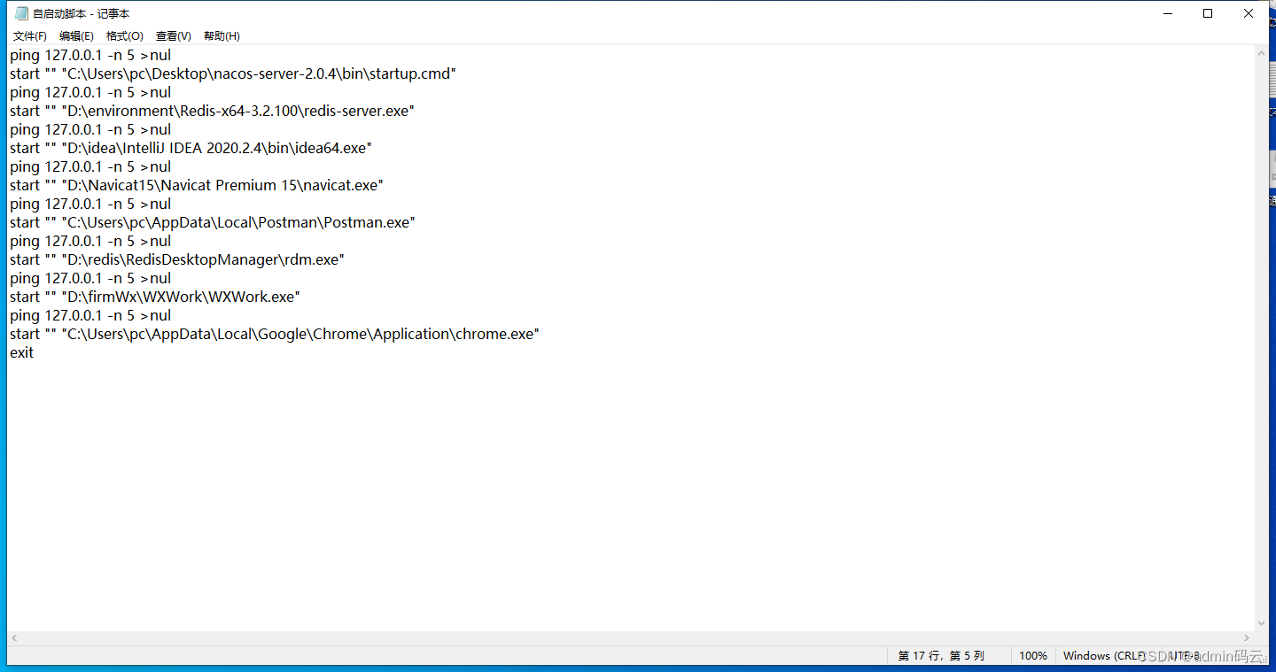Click the 第 17 行, 第 5 列 status entry
This screenshot has width=1276, height=672.
(941, 656)
